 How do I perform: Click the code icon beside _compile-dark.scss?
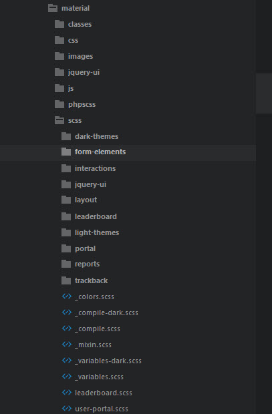[x=67, y=313]
